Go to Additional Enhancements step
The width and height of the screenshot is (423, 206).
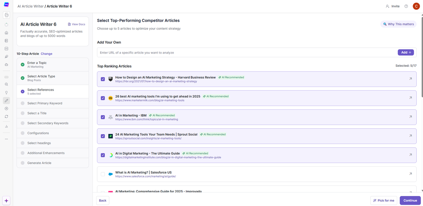point(53,153)
